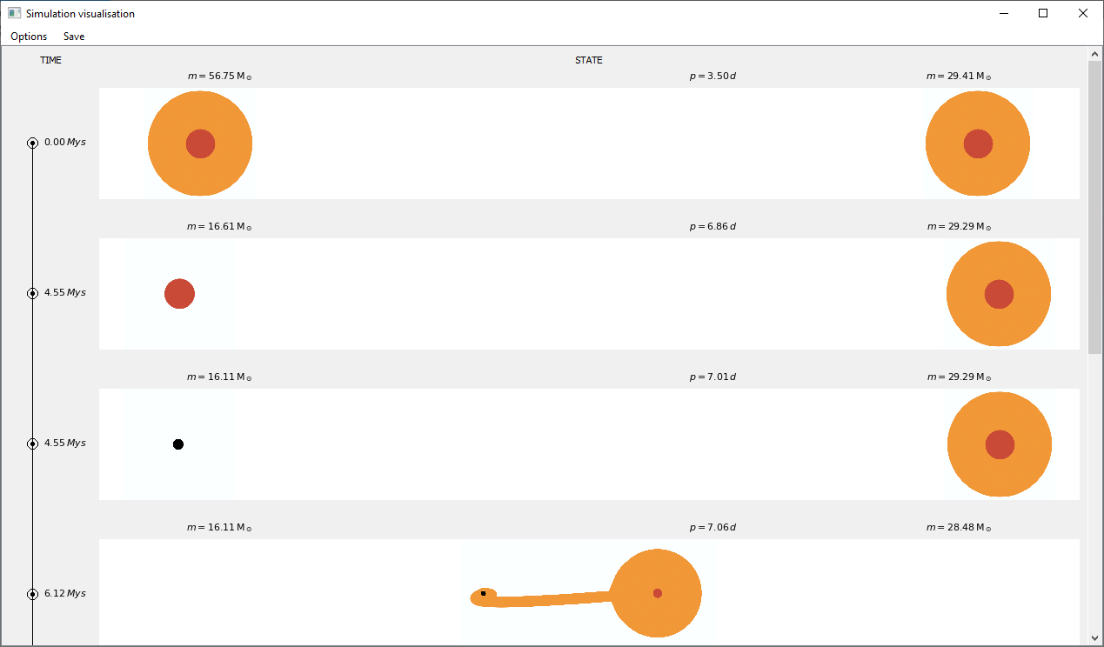Viewport: 1104px width, 647px height.
Task: Select the 6.12 Mys timeline marker
Action: [x=32, y=594]
